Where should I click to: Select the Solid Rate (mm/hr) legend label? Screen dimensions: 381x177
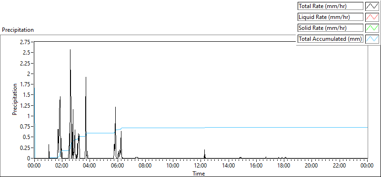[x=331, y=28]
